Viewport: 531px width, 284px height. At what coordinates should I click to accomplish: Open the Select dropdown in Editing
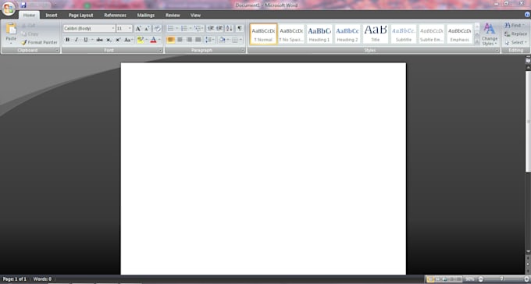[x=515, y=43]
